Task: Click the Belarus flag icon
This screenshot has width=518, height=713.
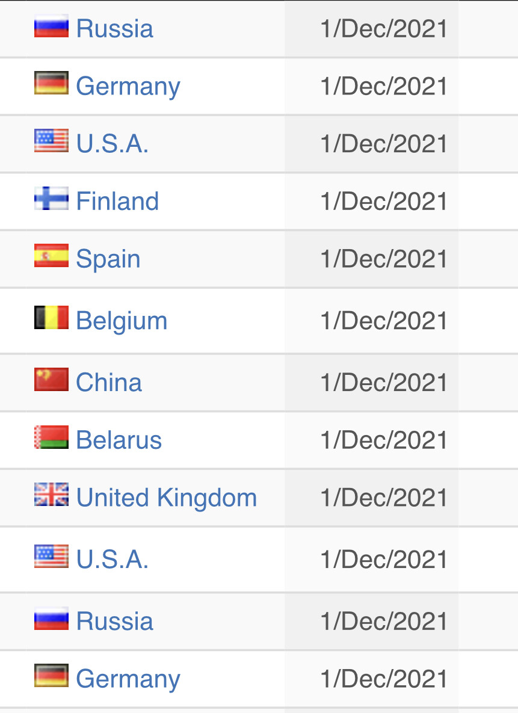Action: click(51, 437)
